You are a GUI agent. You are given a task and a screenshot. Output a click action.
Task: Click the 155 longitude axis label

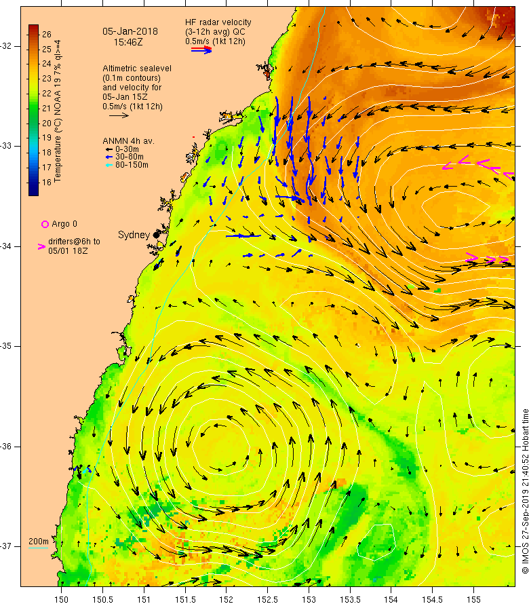473,599
